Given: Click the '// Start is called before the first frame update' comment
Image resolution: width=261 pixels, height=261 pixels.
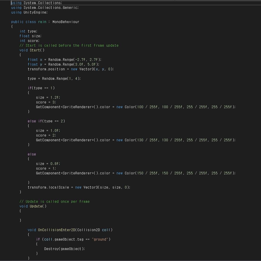Looking at the screenshot, I should pyautogui.click(x=69, y=46).
